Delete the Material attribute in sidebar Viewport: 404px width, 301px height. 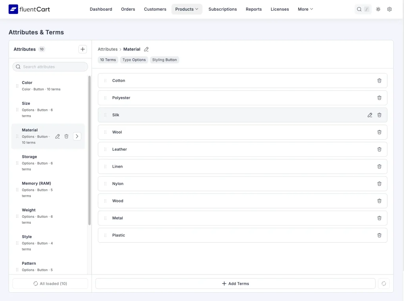click(66, 136)
